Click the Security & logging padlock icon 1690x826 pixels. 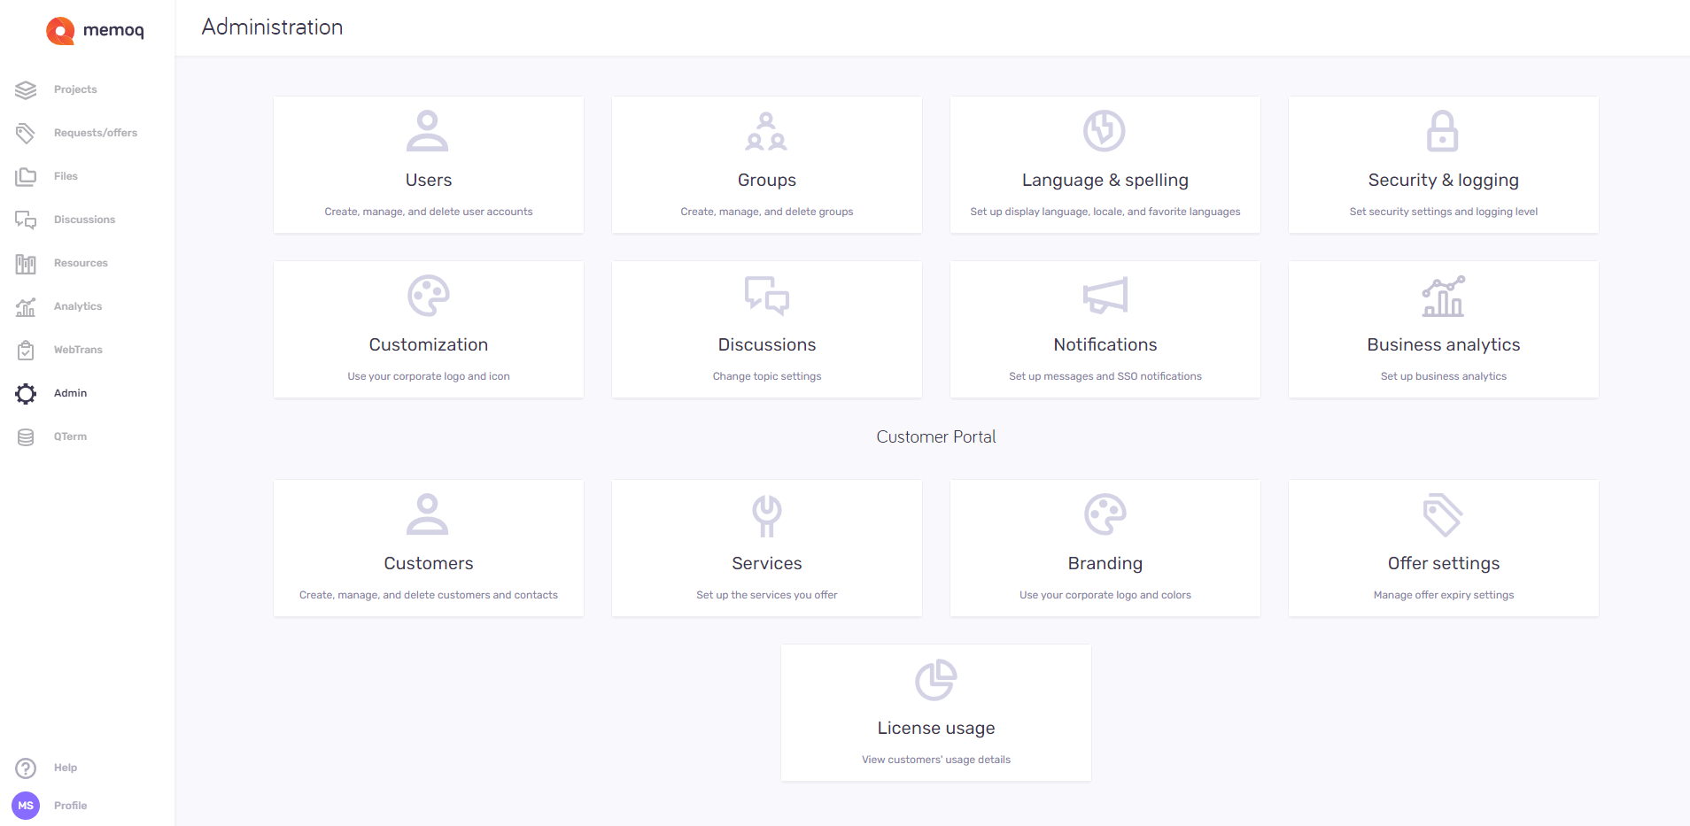click(x=1443, y=131)
